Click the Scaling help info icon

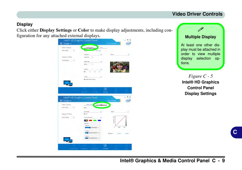(x=101, y=77)
